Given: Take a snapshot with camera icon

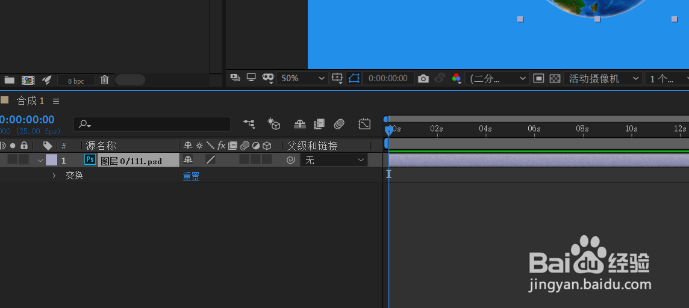Looking at the screenshot, I should click(423, 79).
